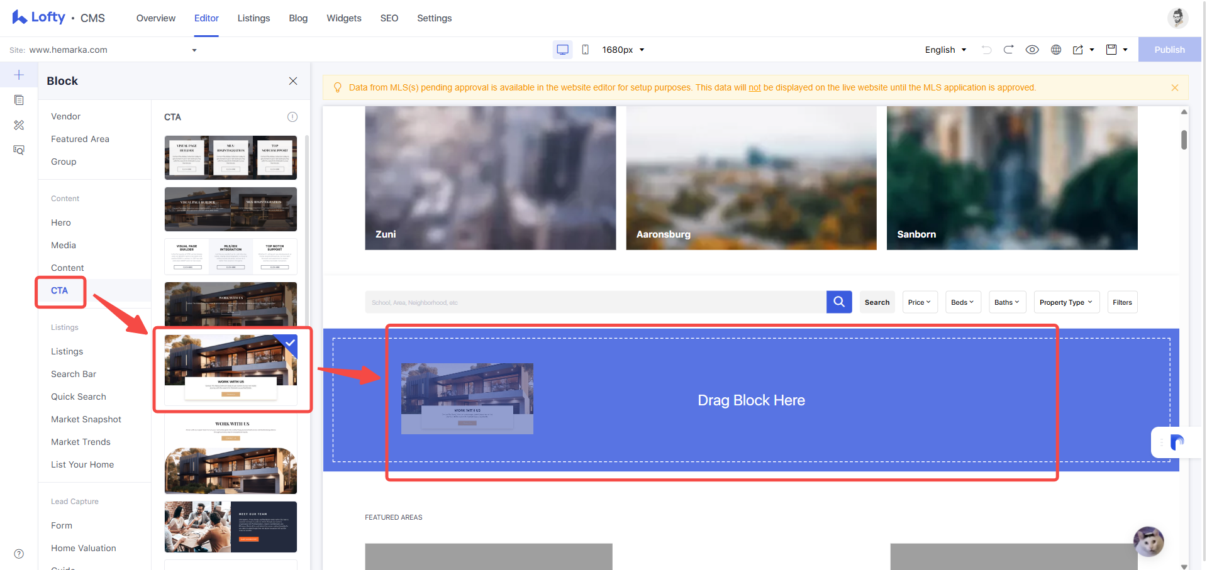Screen dimensions: 1207x570
Task: Click the scroll down arrow on the page
Action: [x=1184, y=566]
